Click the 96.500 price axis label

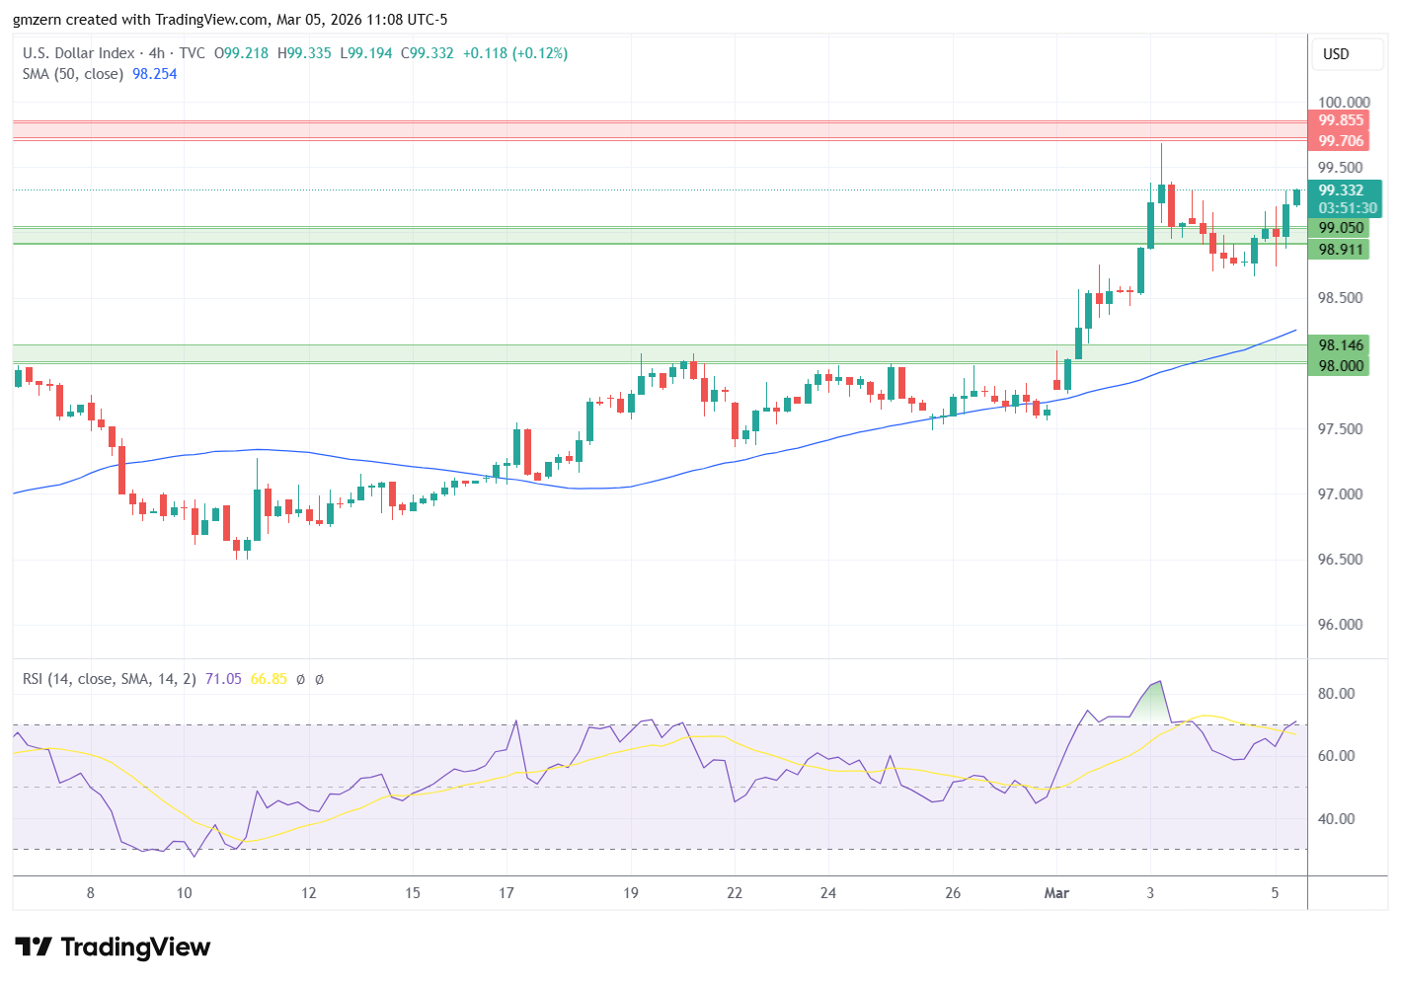coord(1341,560)
